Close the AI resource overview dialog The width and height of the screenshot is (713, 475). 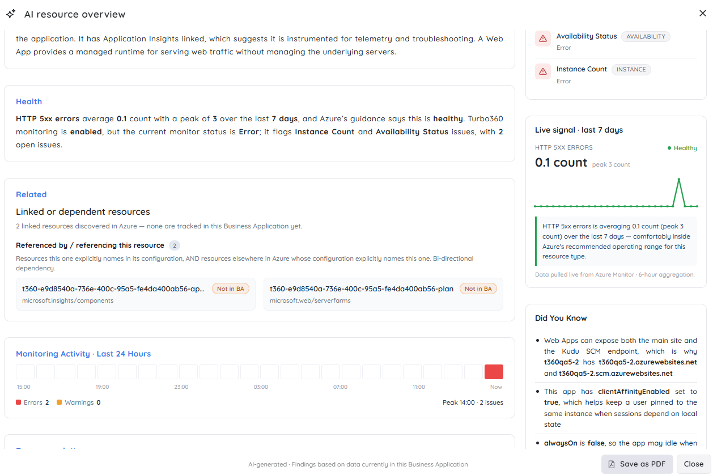pyautogui.click(x=703, y=13)
